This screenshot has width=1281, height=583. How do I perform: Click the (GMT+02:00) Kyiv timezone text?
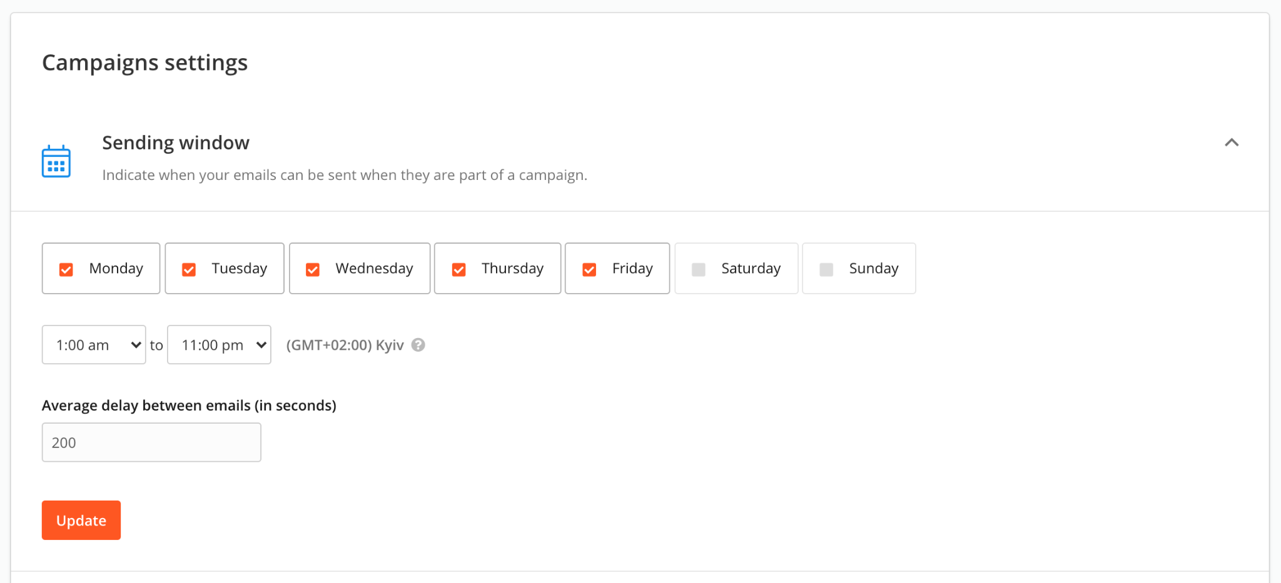[345, 345]
